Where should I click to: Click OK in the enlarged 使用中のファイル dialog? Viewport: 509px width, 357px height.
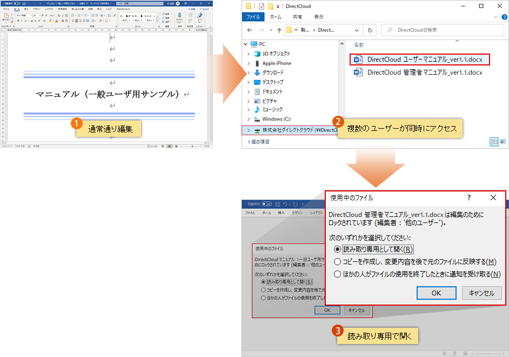[436, 293]
